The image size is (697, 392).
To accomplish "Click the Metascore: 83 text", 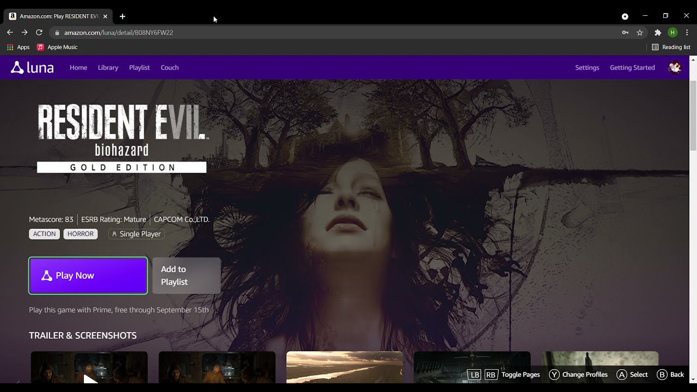I will tap(51, 219).
